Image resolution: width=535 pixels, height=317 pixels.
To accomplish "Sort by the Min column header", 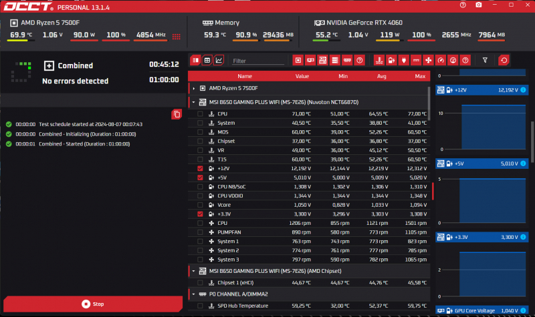I will click(343, 76).
